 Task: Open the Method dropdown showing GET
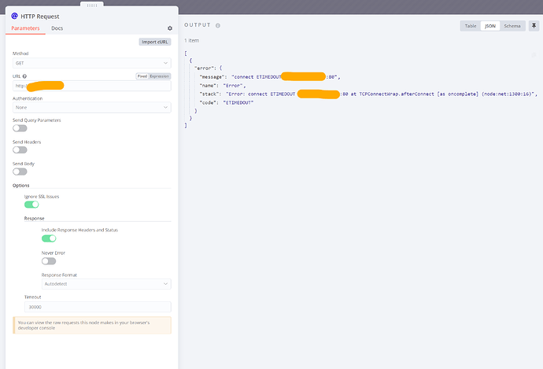(91, 63)
